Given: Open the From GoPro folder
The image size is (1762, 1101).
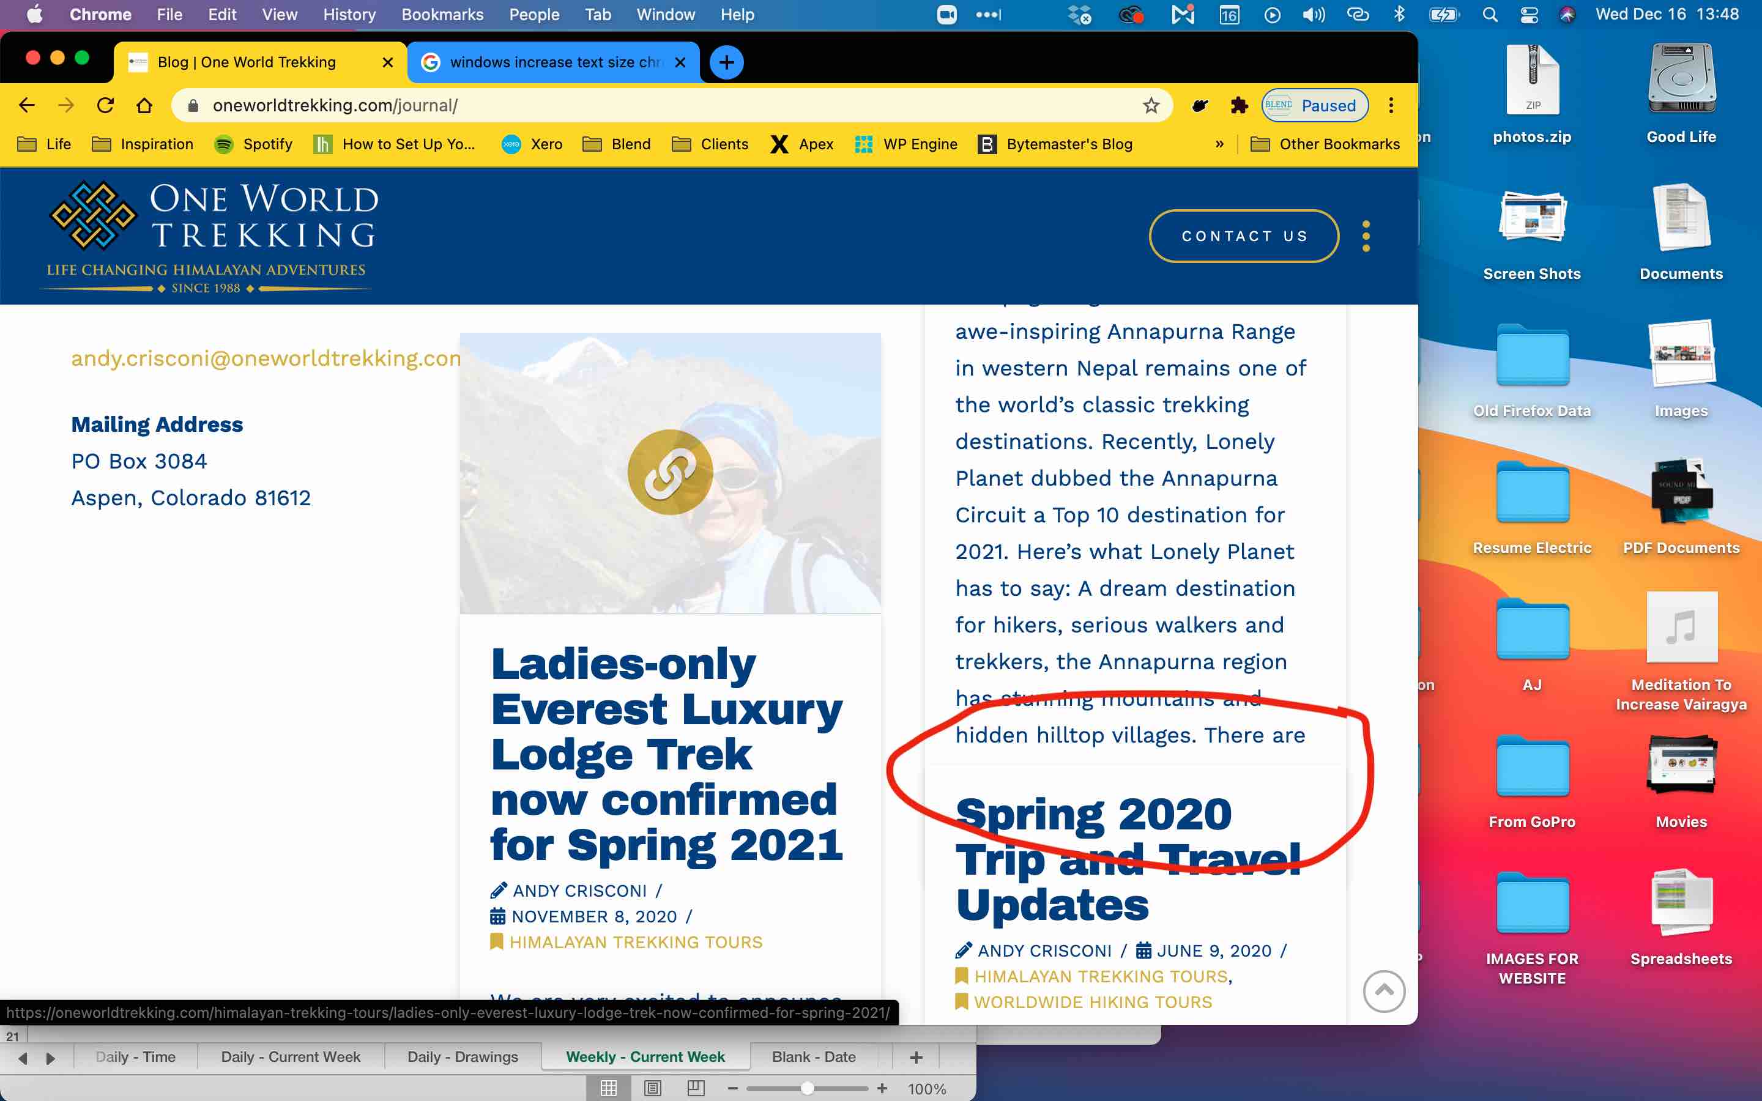Looking at the screenshot, I should 1532,780.
